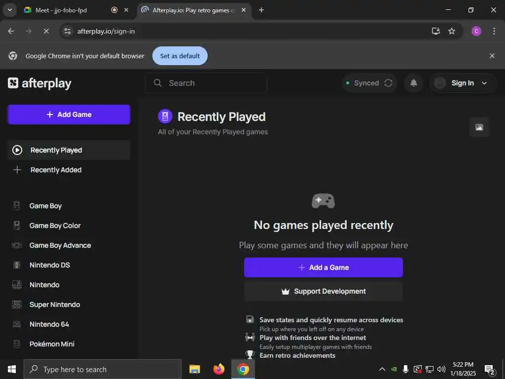Screen dimensions: 505x379
Task: Bookmark this page with the star icon
Action: click(452, 31)
